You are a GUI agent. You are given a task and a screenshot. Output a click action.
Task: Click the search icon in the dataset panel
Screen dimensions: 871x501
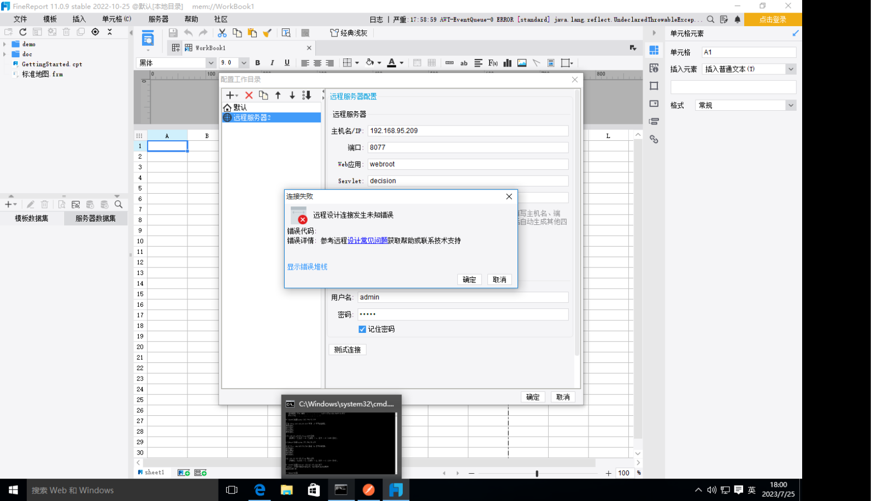click(119, 205)
